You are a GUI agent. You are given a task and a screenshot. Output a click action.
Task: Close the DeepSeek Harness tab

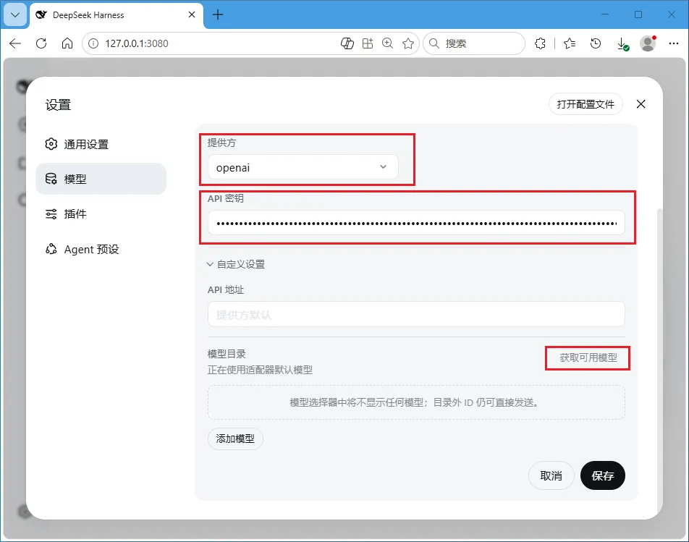coord(192,14)
